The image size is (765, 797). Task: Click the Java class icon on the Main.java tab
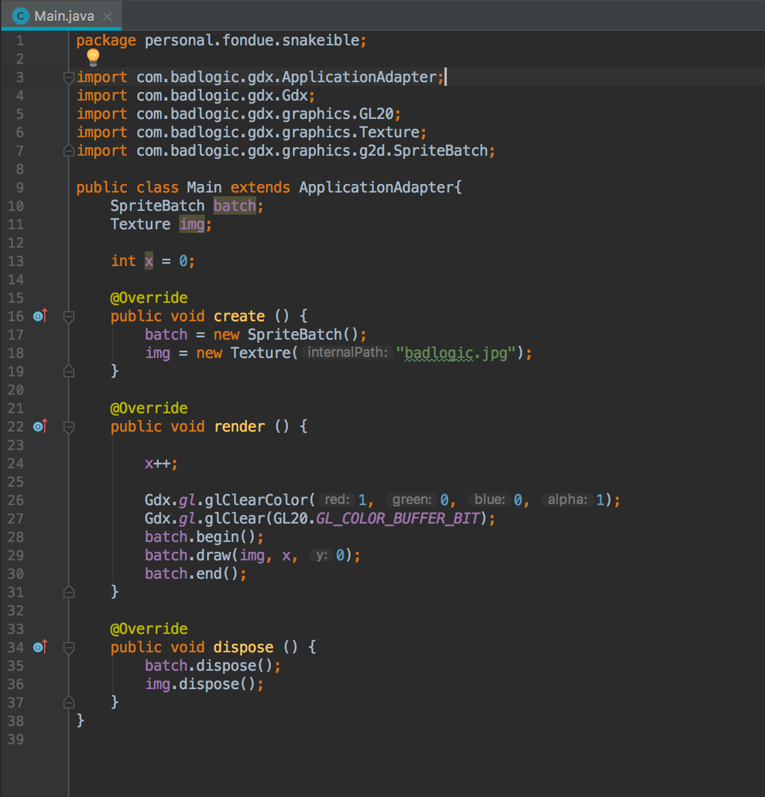tap(20, 15)
